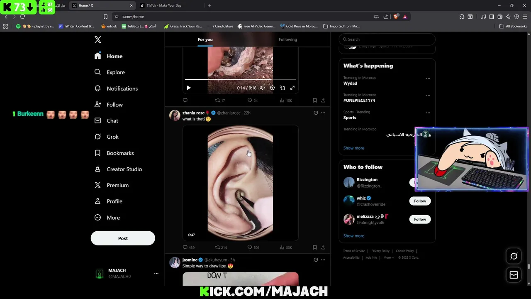The height and width of the screenshot is (299, 531).
Task: Open Grok actions on jasmine post
Action: pyautogui.click(x=316, y=260)
